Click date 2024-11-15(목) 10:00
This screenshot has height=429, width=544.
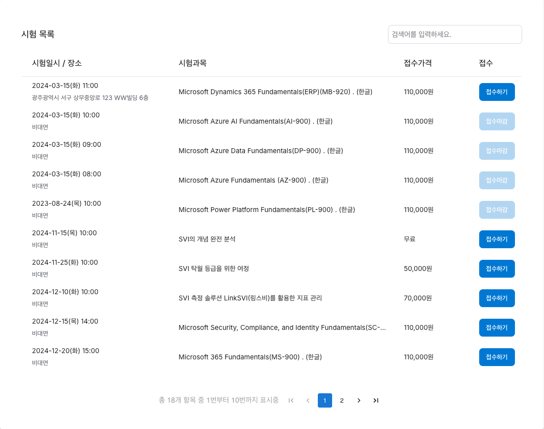click(64, 233)
